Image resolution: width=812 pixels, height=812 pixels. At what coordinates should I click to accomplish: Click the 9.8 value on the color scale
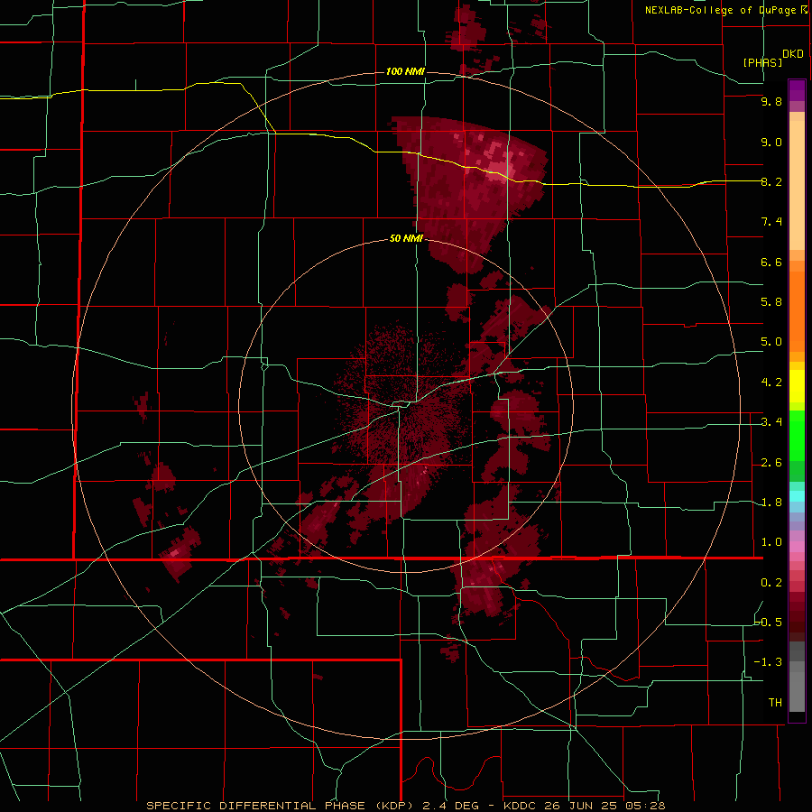tap(771, 101)
